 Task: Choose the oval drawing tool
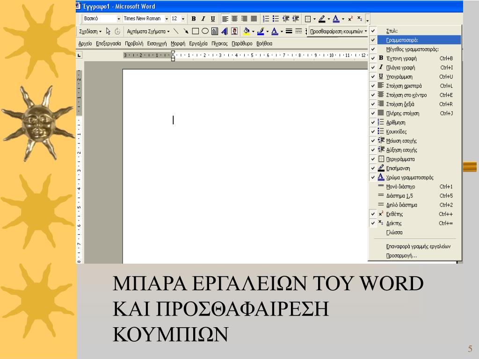click(205, 31)
